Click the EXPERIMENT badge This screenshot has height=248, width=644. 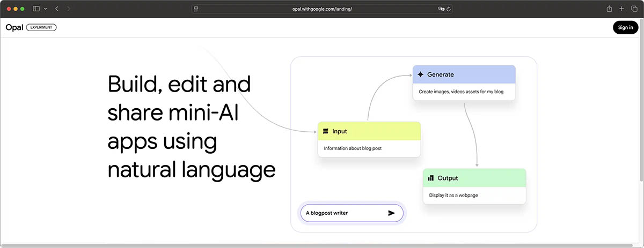click(x=41, y=27)
